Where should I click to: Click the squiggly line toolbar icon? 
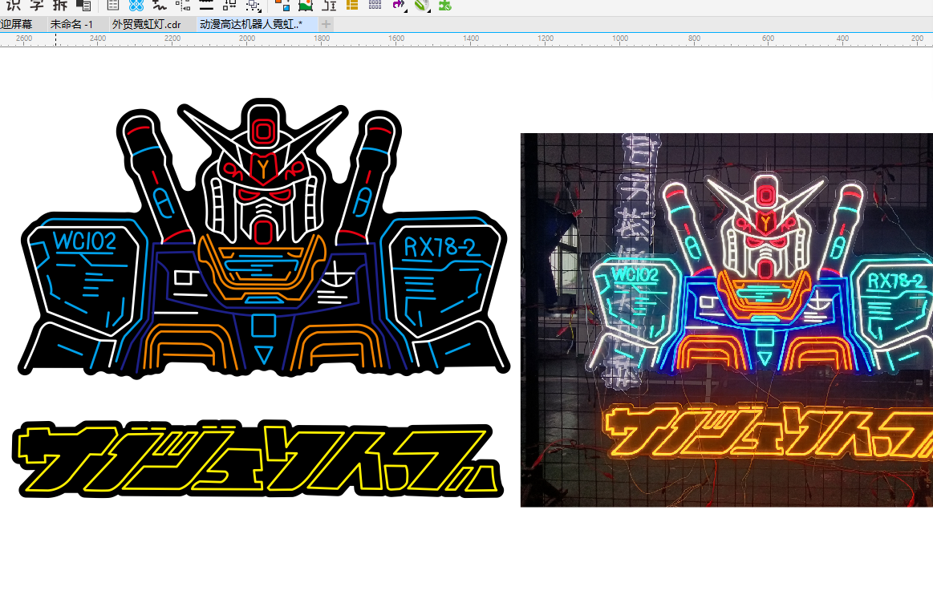(x=160, y=6)
